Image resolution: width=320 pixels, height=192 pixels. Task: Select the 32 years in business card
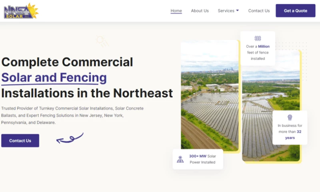(x=290, y=128)
